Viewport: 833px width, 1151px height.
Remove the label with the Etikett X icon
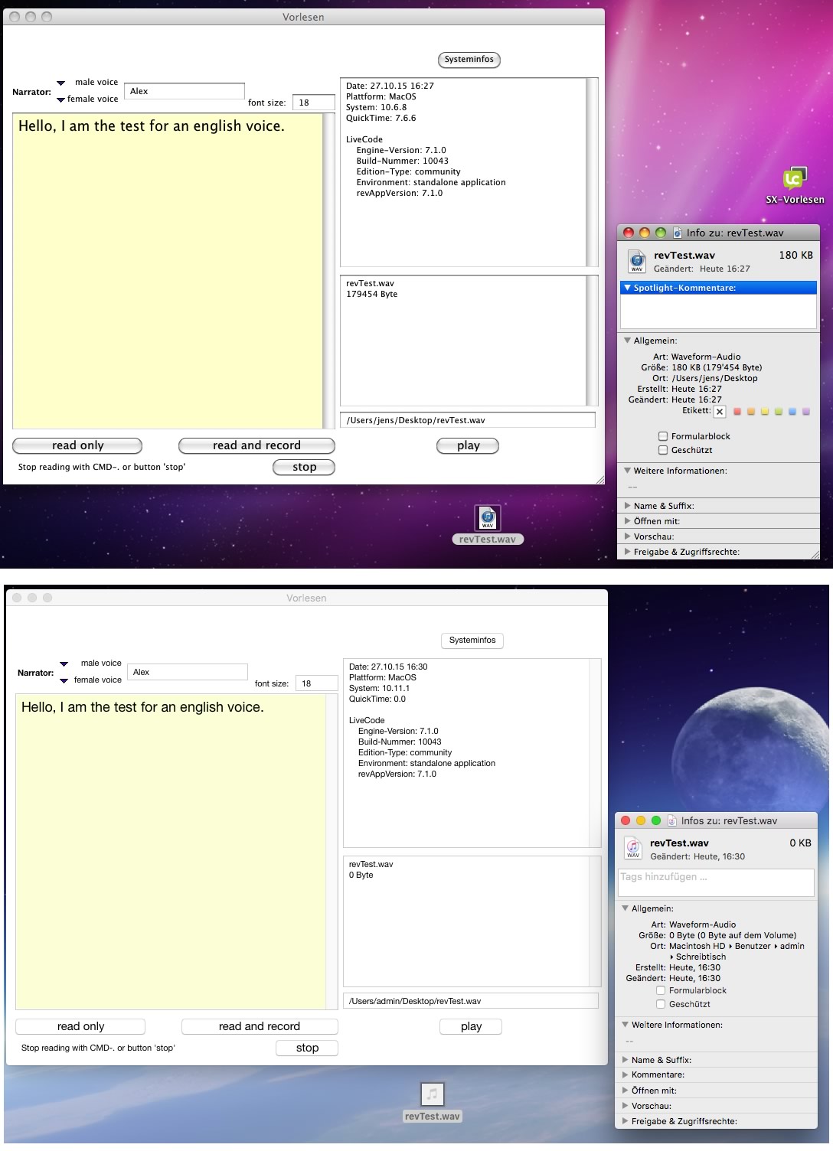click(x=720, y=412)
